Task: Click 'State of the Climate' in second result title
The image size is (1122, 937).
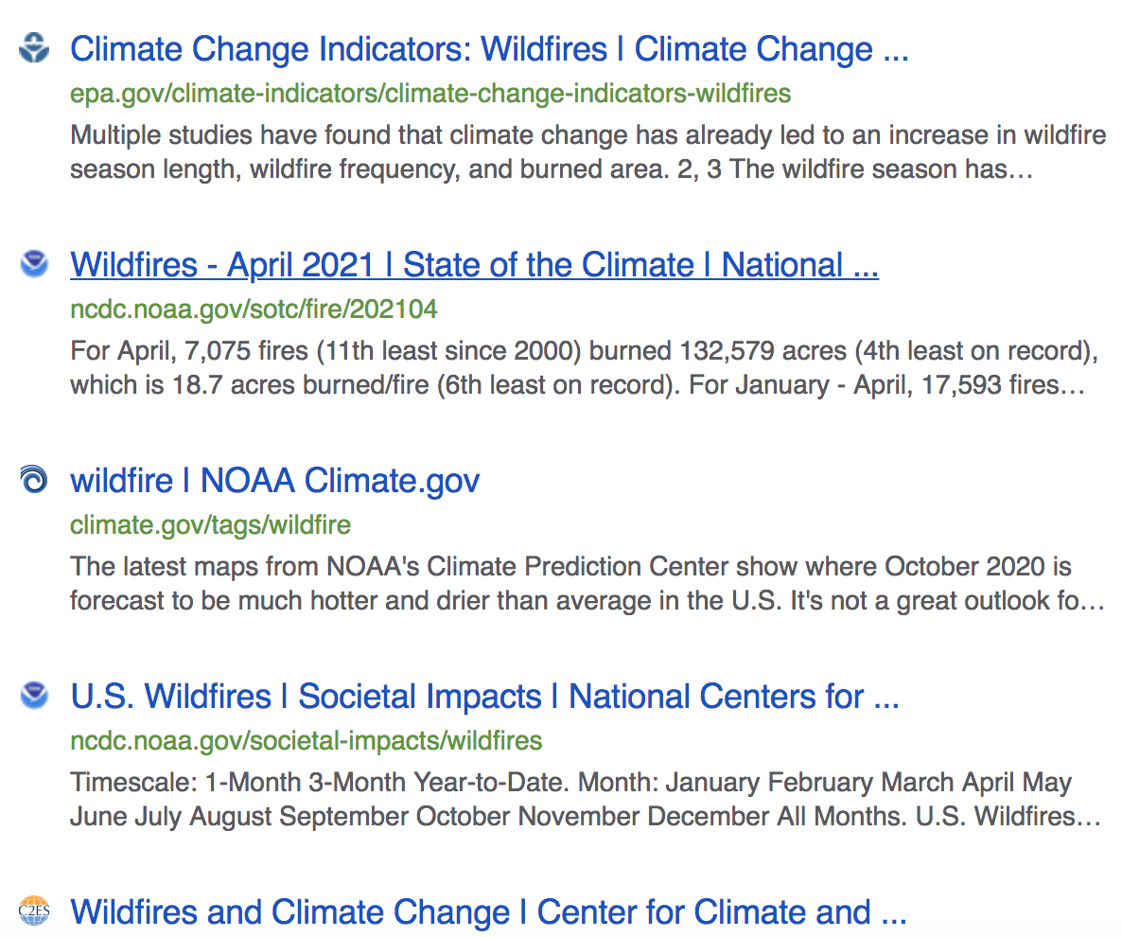Action: tap(548, 265)
